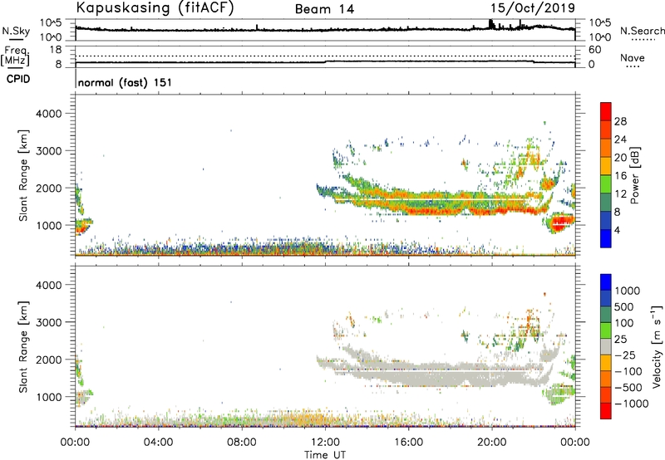Select the Beam 14 label

coord(324,9)
